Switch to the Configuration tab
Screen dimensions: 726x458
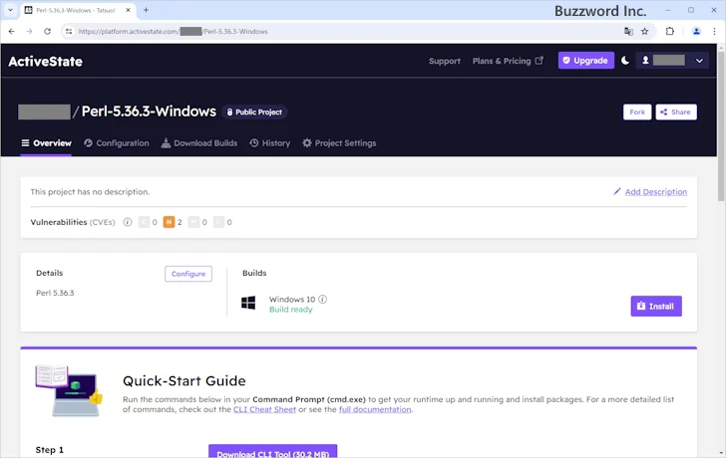(117, 143)
